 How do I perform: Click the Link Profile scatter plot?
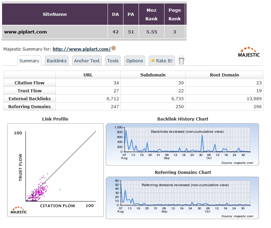point(55,169)
